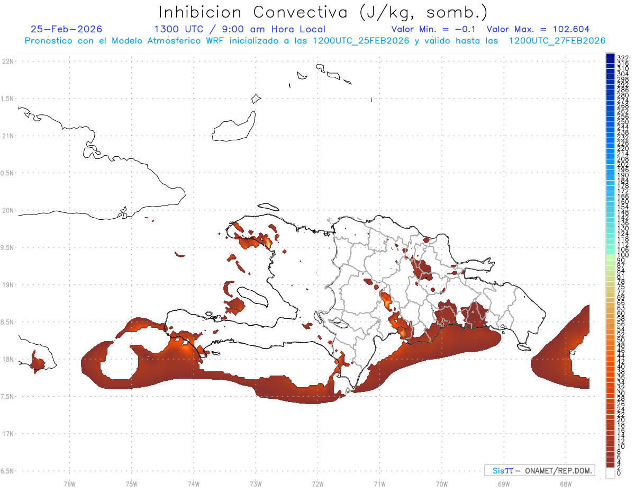
Task: Click the 'Pronóstico con el Modelo Atmósferico WRF' line
Action: point(315,41)
